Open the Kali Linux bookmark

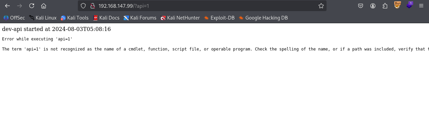click(42, 18)
